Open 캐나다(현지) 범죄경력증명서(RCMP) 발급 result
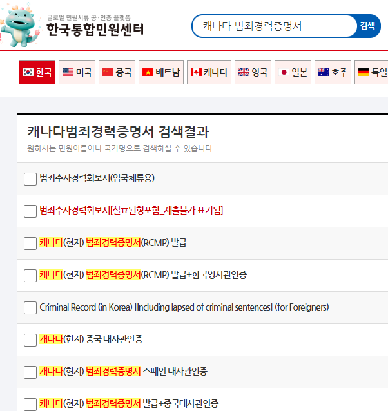This screenshot has width=388, height=411. [x=113, y=243]
